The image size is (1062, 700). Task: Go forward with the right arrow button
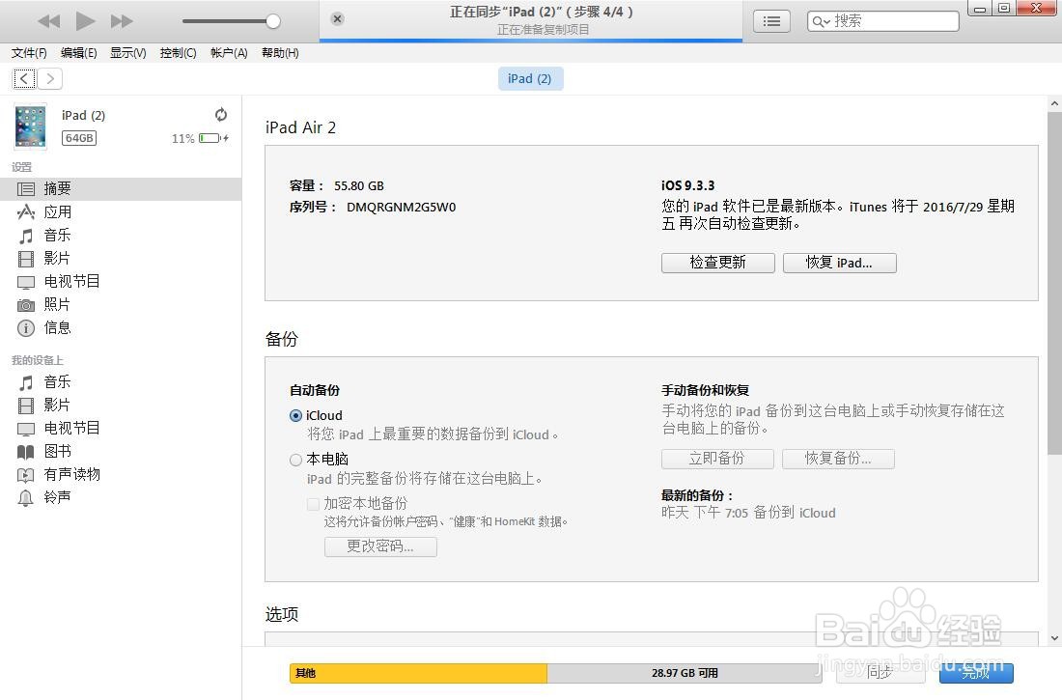[50, 78]
